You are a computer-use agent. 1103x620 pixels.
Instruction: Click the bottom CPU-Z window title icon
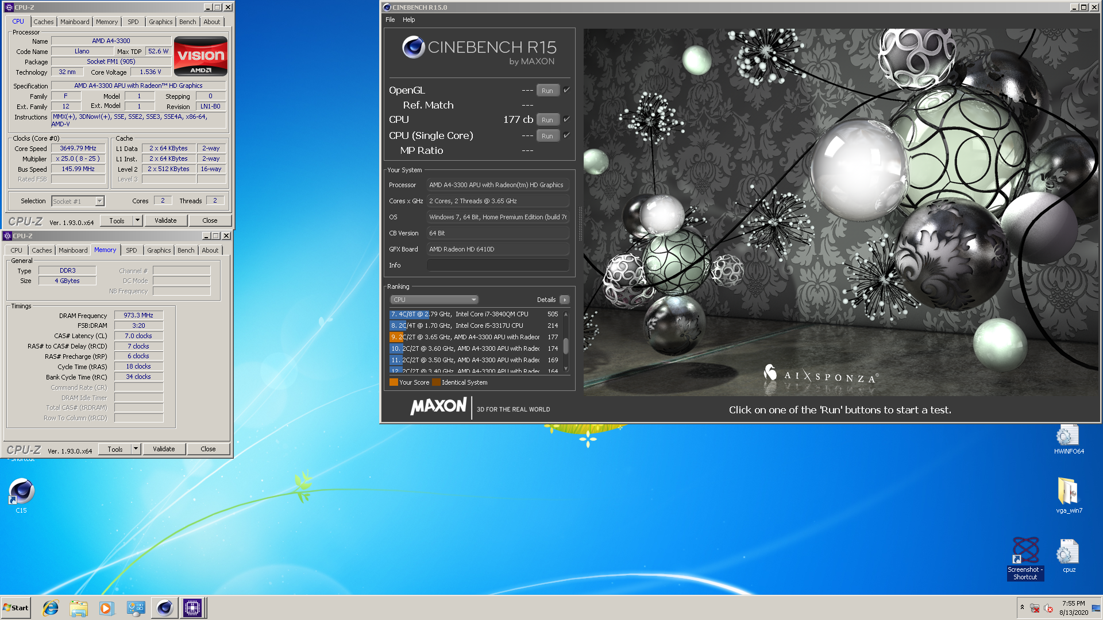[x=7, y=236]
